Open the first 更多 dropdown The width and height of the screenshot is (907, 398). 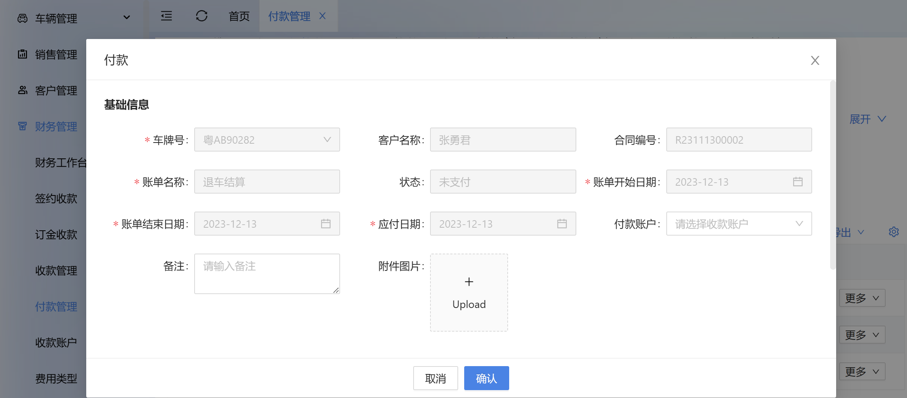point(862,298)
